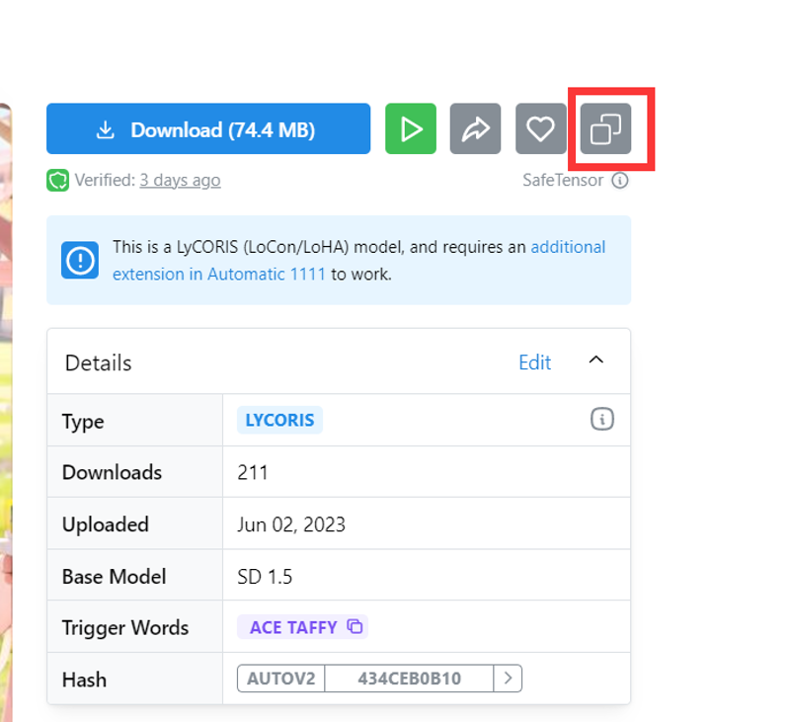Image resolution: width=790 pixels, height=722 pixels.
Task: Click the uploaded date Jun 02, 2023
Action: (291, 524)
